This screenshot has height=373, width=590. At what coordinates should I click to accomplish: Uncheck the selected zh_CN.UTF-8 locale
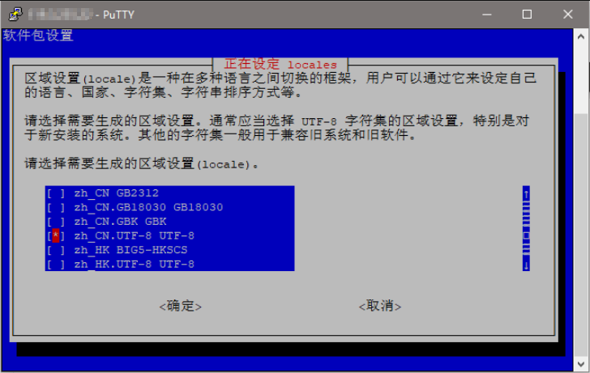pyautogui.click(x=56, y=236)
